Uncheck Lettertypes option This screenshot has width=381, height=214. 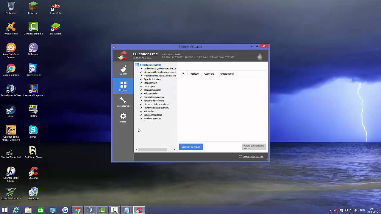click(141, 86)
